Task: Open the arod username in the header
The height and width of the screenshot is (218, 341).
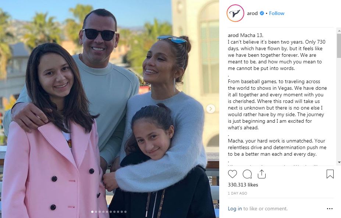Action: click(x=252, y=13)
